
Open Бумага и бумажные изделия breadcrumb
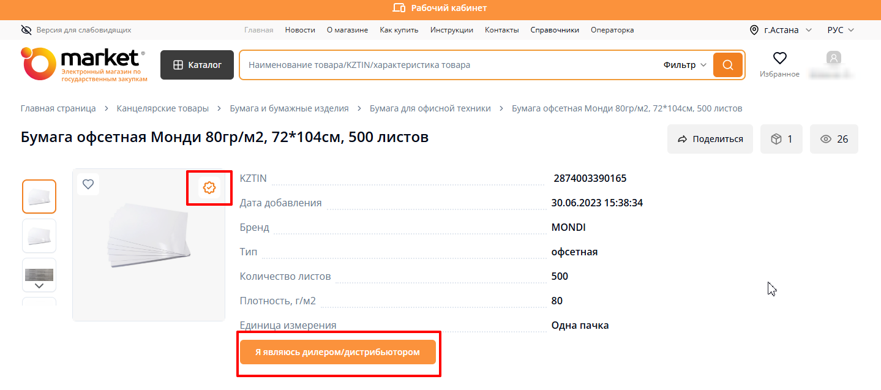click(289, 108)
